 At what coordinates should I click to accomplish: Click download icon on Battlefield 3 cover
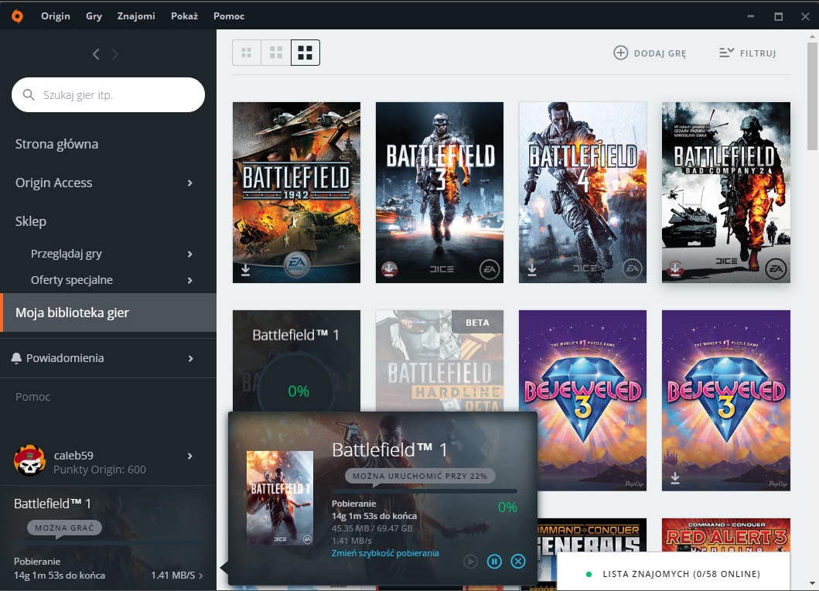pyautogui.click(x=389, y=270)
